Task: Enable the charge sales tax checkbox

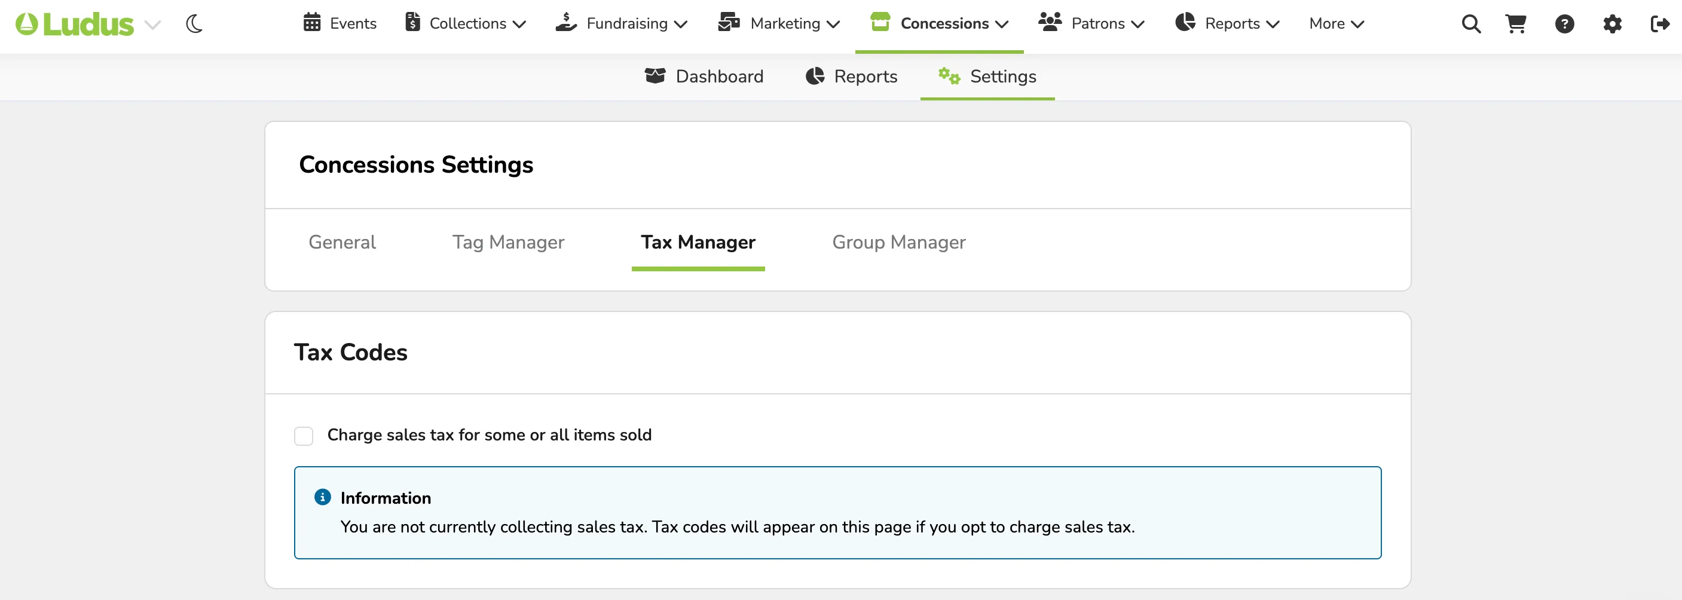Action: [x=304, y=436]
